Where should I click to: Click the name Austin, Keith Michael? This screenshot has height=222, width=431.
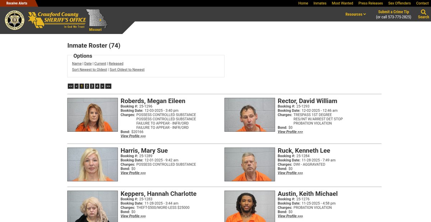pyautogui.click(x=308, y=194)
